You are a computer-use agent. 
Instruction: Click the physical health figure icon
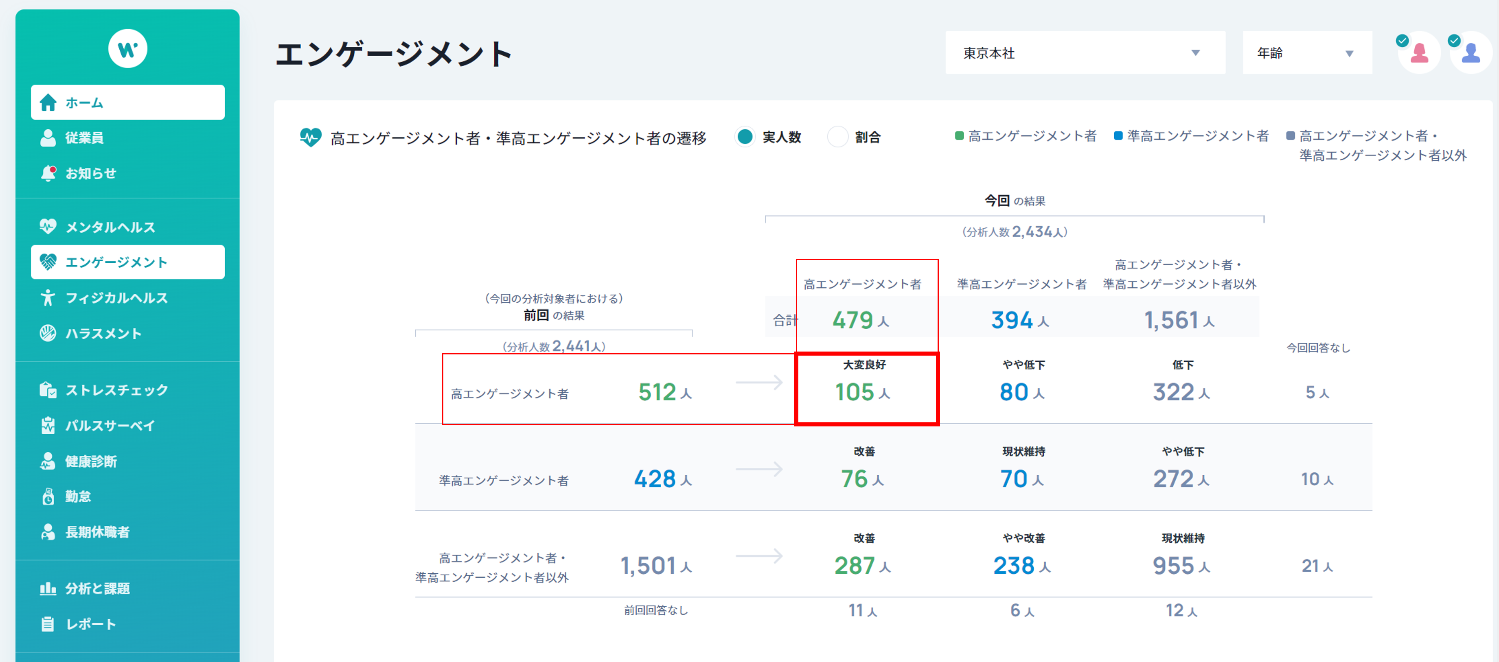pyautogui.click(x=48, y=298)
